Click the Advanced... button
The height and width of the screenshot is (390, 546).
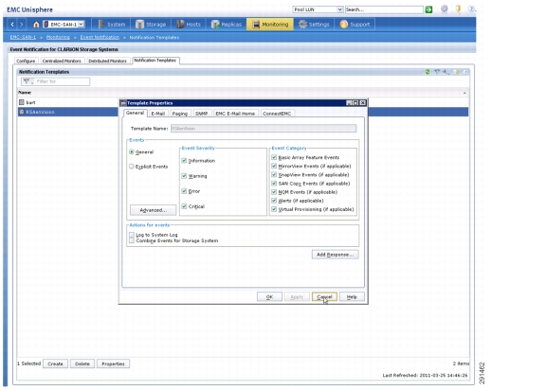click(x=154, y=210)
